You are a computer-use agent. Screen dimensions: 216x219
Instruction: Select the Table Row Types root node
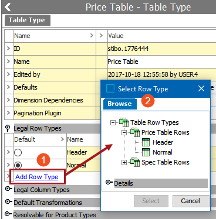pyautogui.click(x=154, y=122)
